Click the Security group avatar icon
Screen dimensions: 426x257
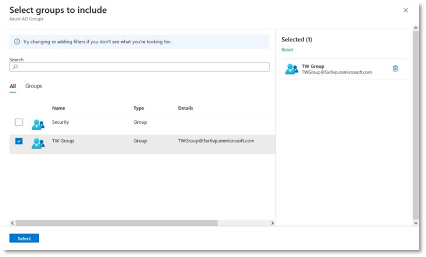(38, 124)
